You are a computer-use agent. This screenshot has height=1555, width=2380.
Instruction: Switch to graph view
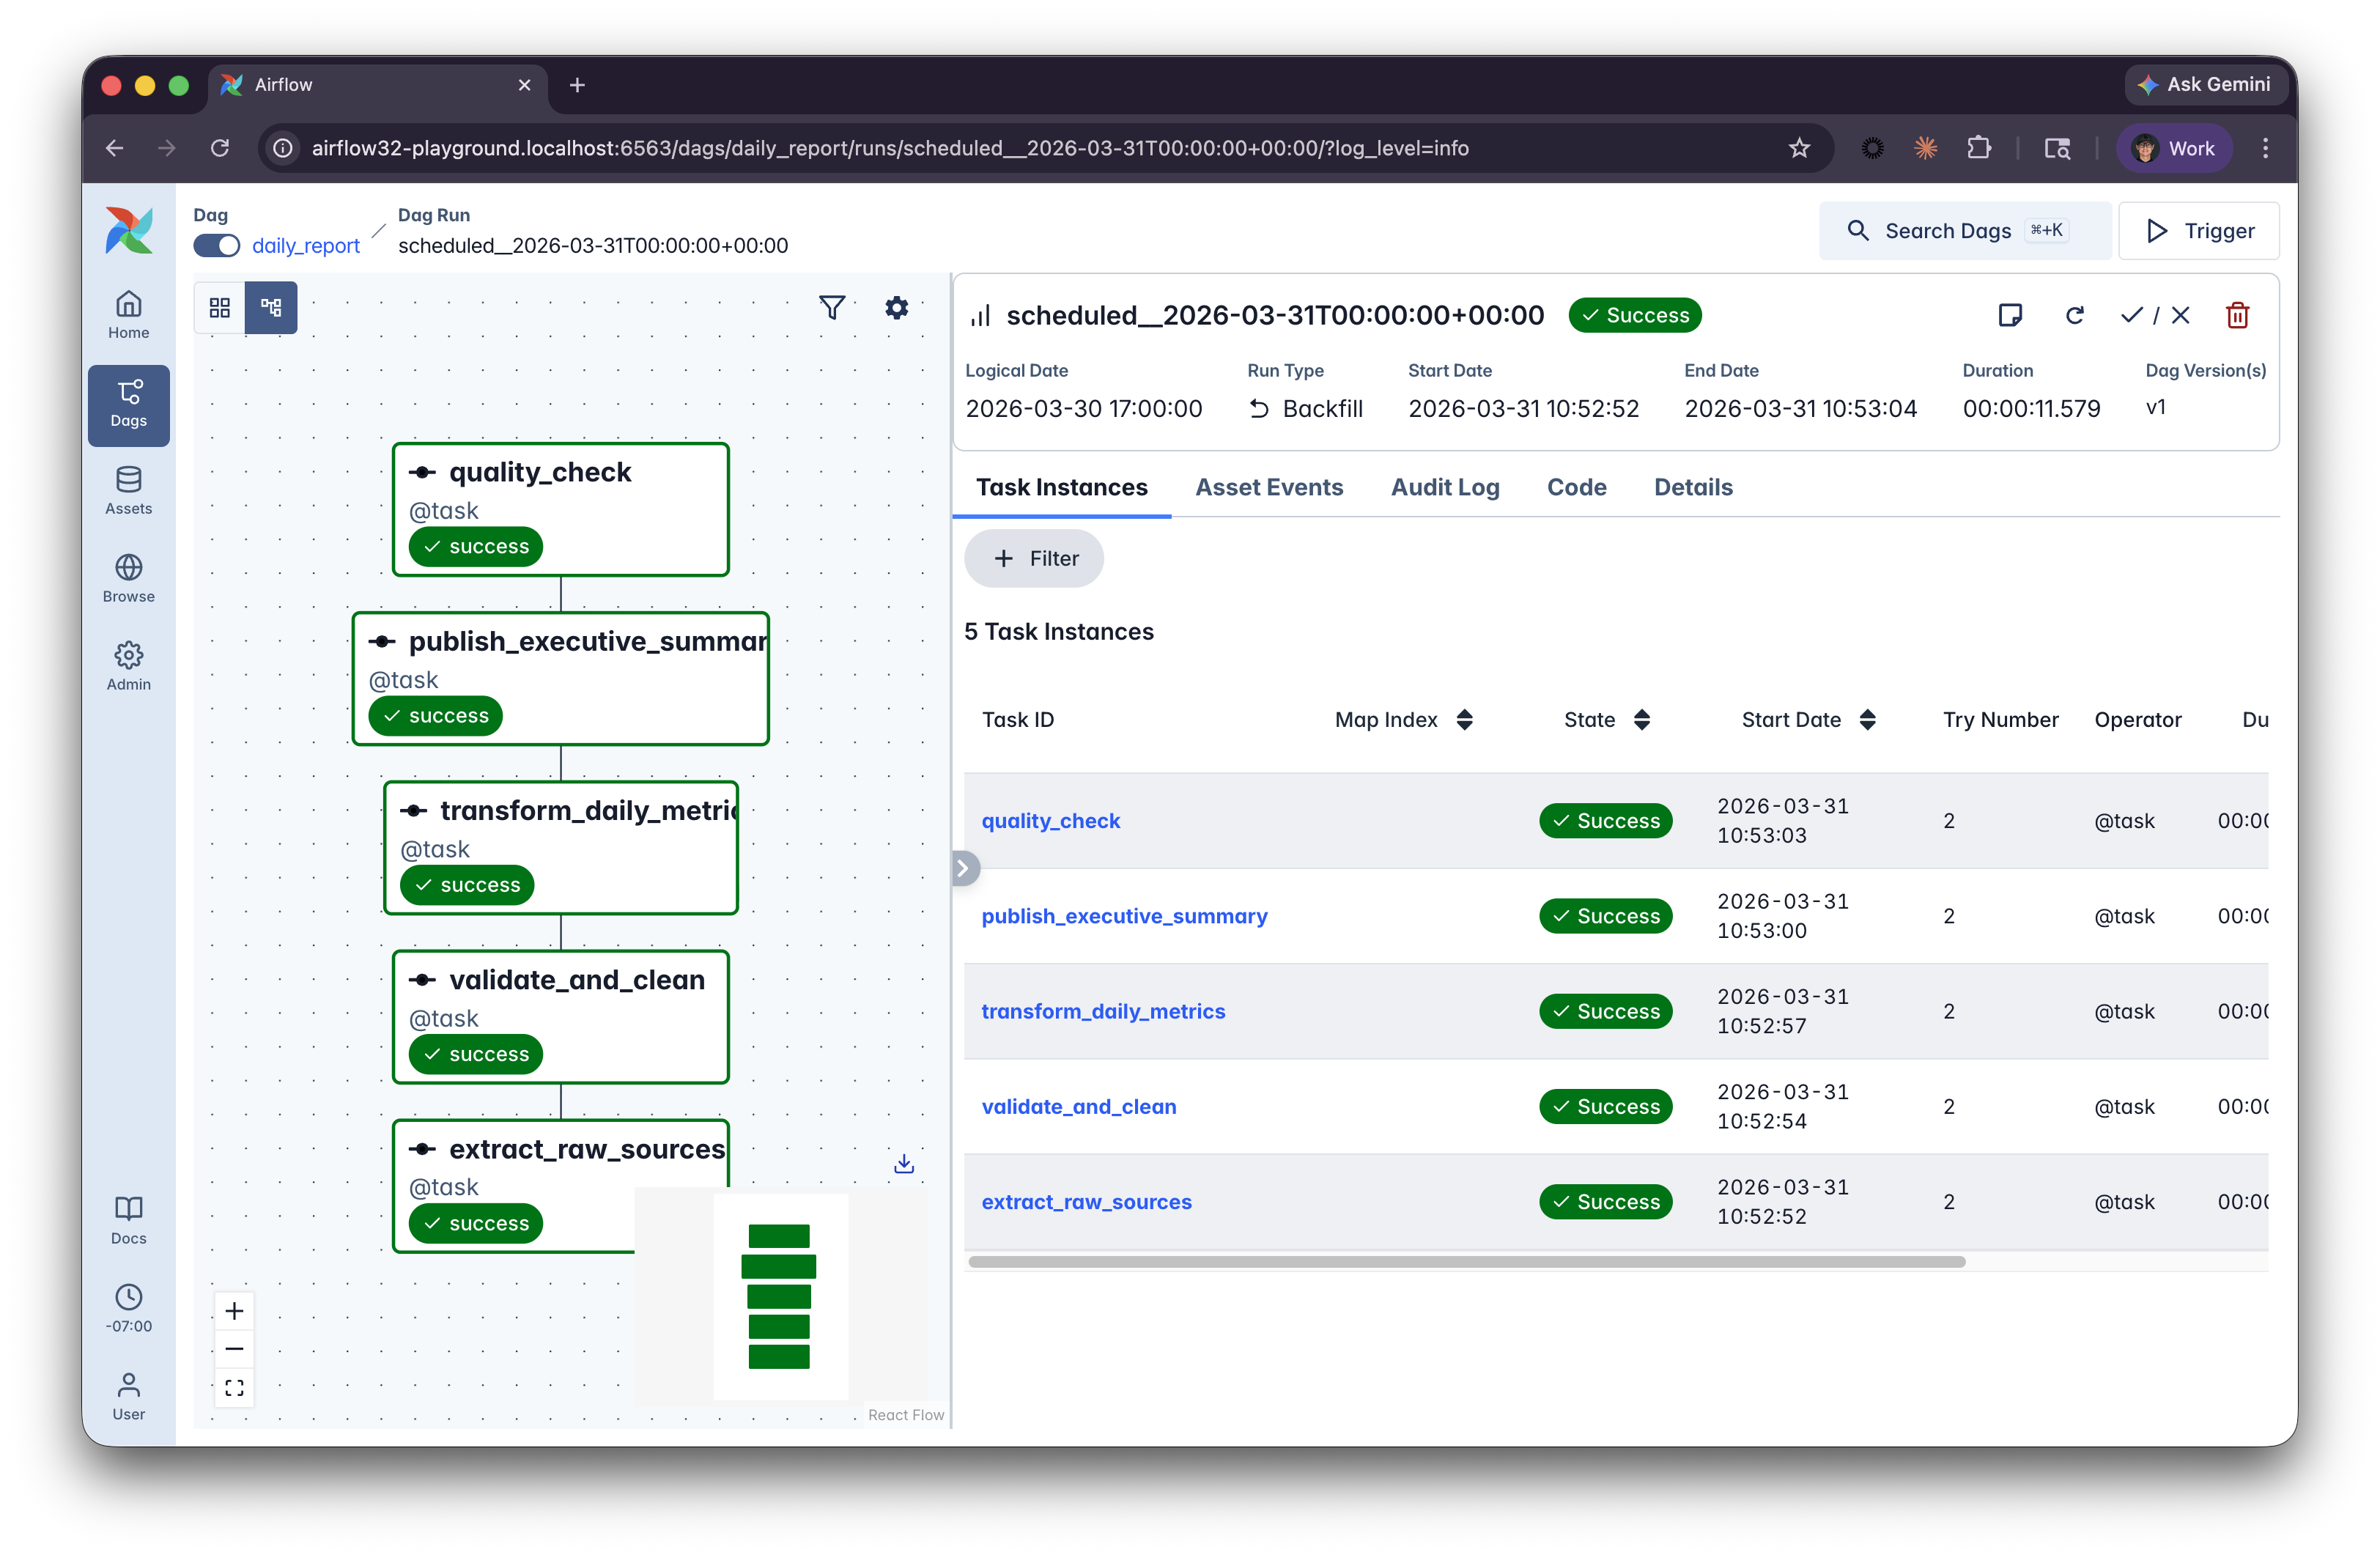tap(271, 307)
